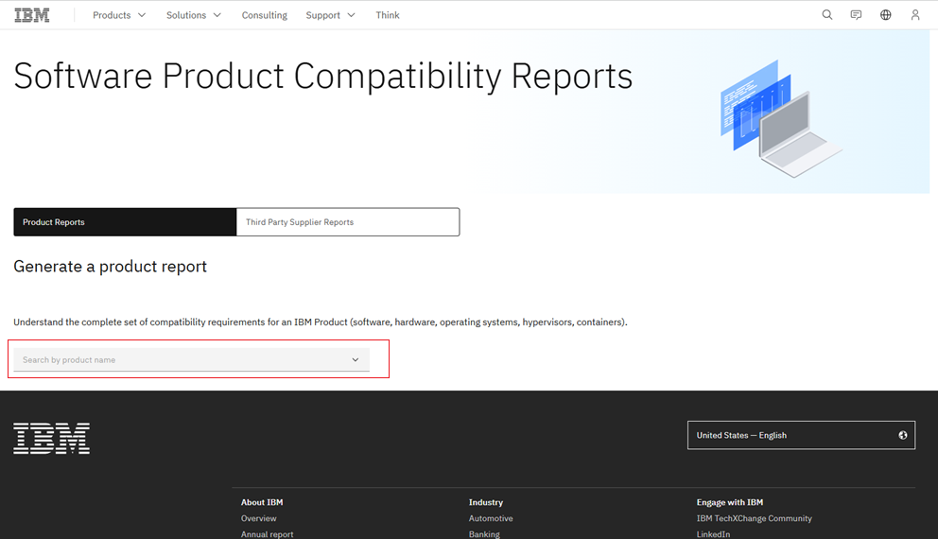Click the IBM logo in header
Image resolution: width=938 pixels, height=539 pixels.
click(32, 15)
